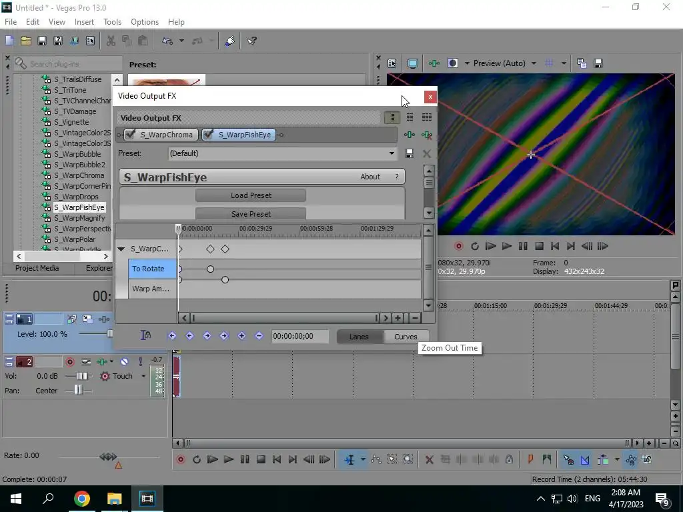Open the overlays grid dropdown arrow in preview
This screenshot has width=683, height=512.
click(564, 63)
